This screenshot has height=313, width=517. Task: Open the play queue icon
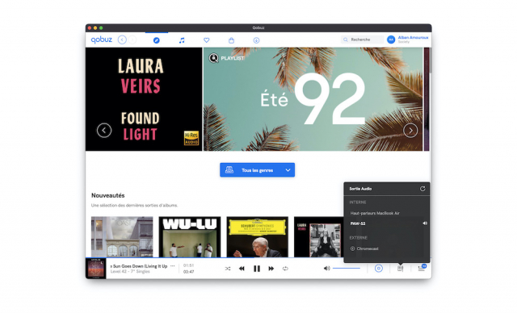point(422,269)
